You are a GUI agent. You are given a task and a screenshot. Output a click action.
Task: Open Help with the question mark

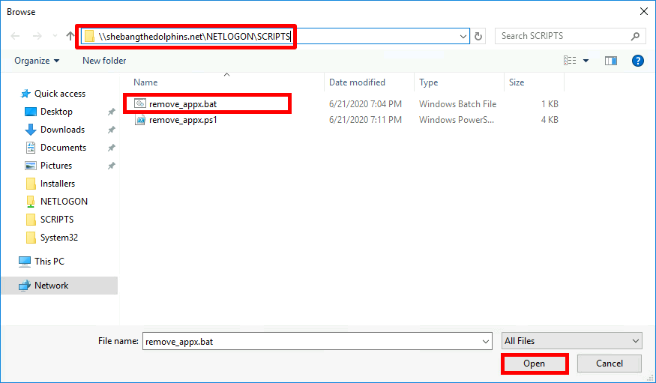coord(637,61)
